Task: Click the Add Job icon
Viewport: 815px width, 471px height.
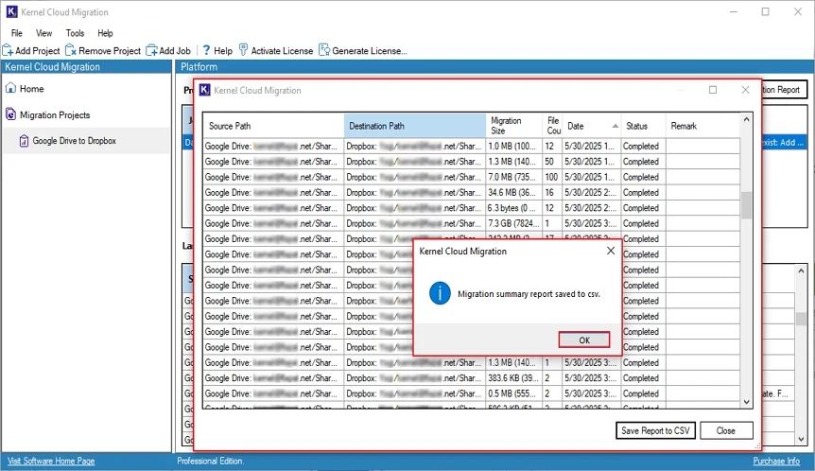Action: 152,50
